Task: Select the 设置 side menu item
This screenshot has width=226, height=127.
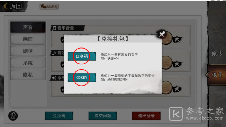Action: tap(216, 75)
